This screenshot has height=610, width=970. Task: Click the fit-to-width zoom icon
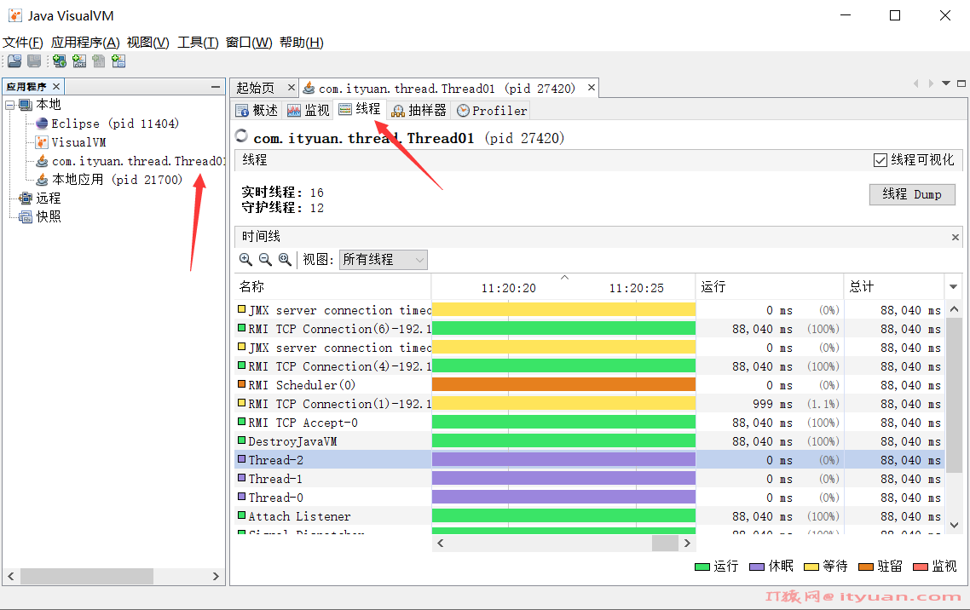click(285, 260)
